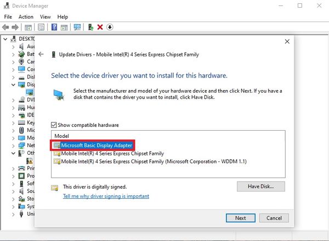Select the Audio inputs speaker icon
This screenshot has width=329, height=241.
[x=21, y=47]
